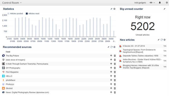The width and height of the screenshot is (169, 96).
Task: Click the Big unread counter title
Action: point(132,9)
